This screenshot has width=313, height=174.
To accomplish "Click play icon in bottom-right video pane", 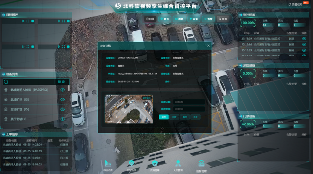I will 59,47.
